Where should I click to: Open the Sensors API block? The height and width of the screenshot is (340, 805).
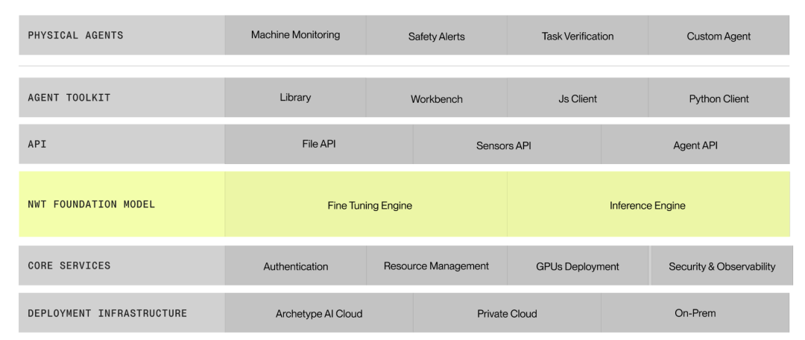tap(508, 145)
